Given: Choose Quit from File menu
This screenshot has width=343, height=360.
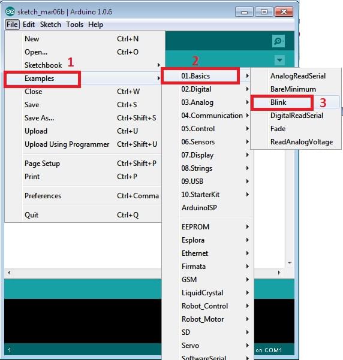Looking at the screenshot, I should tap(83, 215).
